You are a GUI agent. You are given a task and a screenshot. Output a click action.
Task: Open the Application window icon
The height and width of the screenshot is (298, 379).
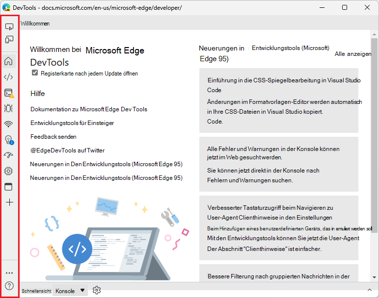coord(8,187)
